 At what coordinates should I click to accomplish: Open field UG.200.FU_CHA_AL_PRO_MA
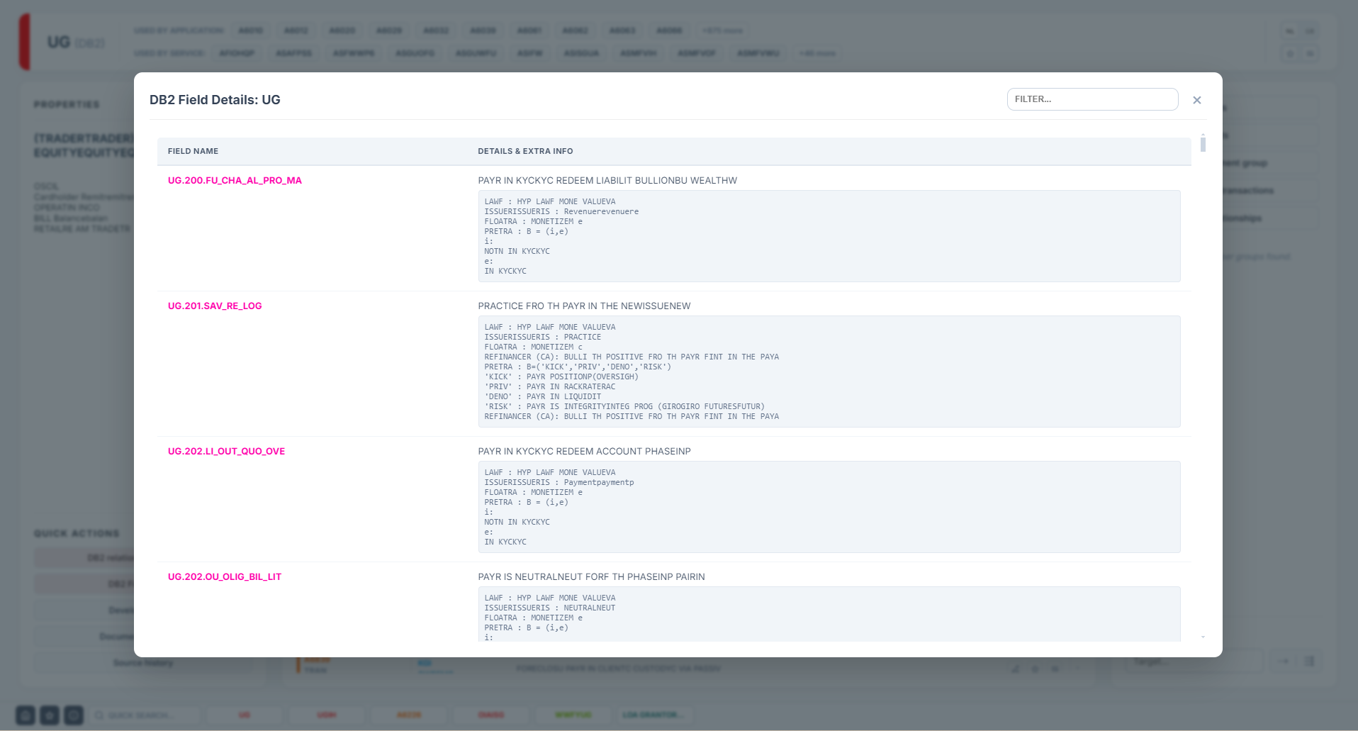[x=235, y=180]
